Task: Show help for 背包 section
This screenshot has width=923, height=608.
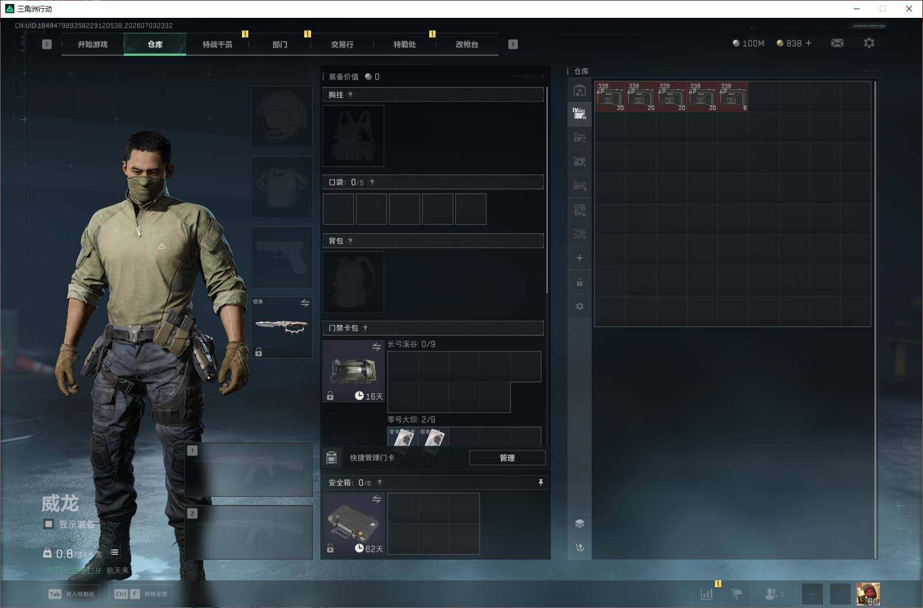Action: pyautogui.click(x=350, y=241)
